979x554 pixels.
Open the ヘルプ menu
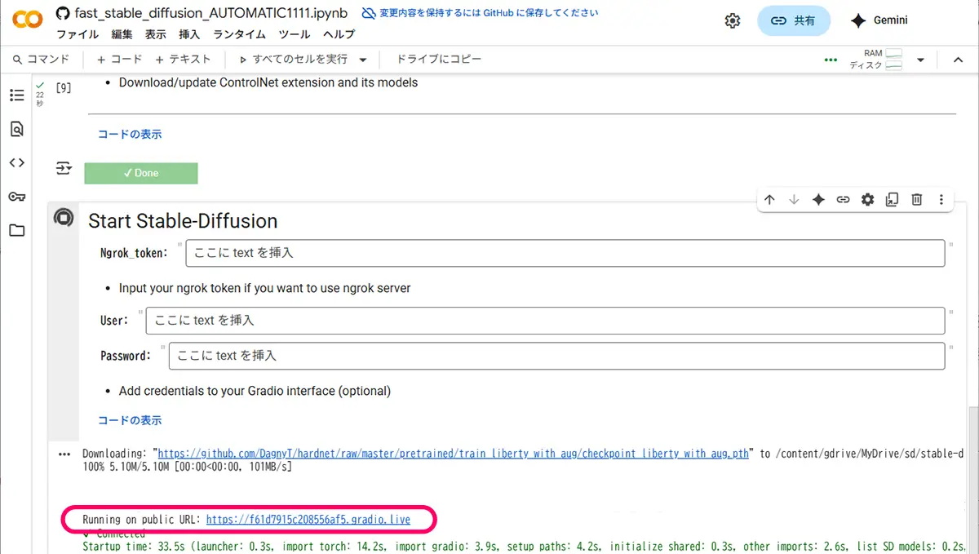click(339, 34)
